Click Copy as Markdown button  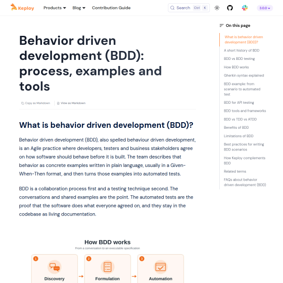coord(35,103)
